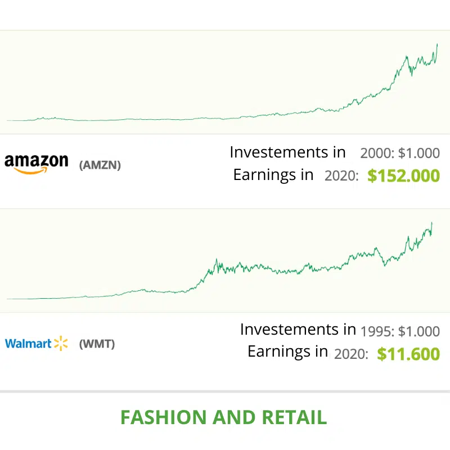The width and height of the screenshot is (450, 450).
Task: Click the peak of Walmart's chart line
Action: [x=431, y=223]
